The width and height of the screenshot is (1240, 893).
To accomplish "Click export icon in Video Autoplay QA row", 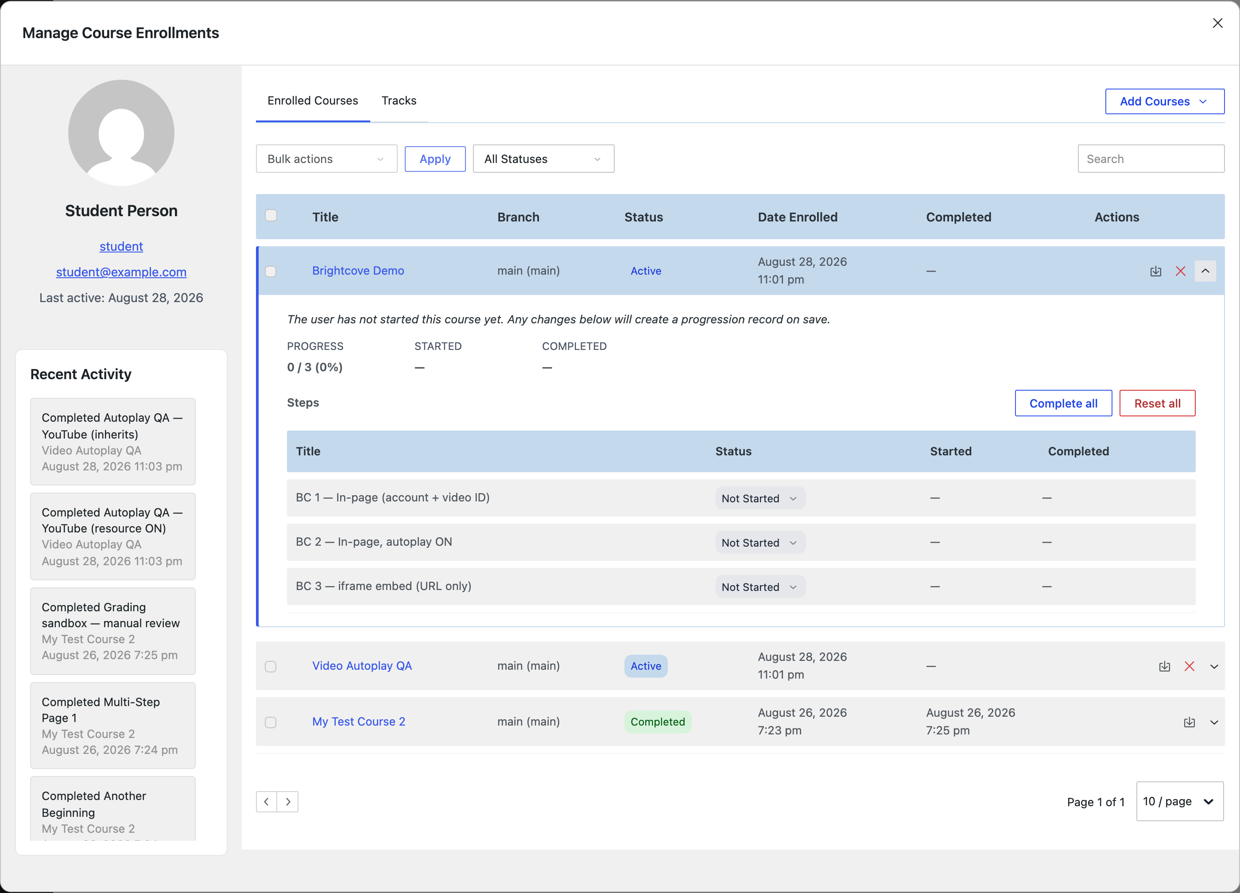I will pos(1165,666).
